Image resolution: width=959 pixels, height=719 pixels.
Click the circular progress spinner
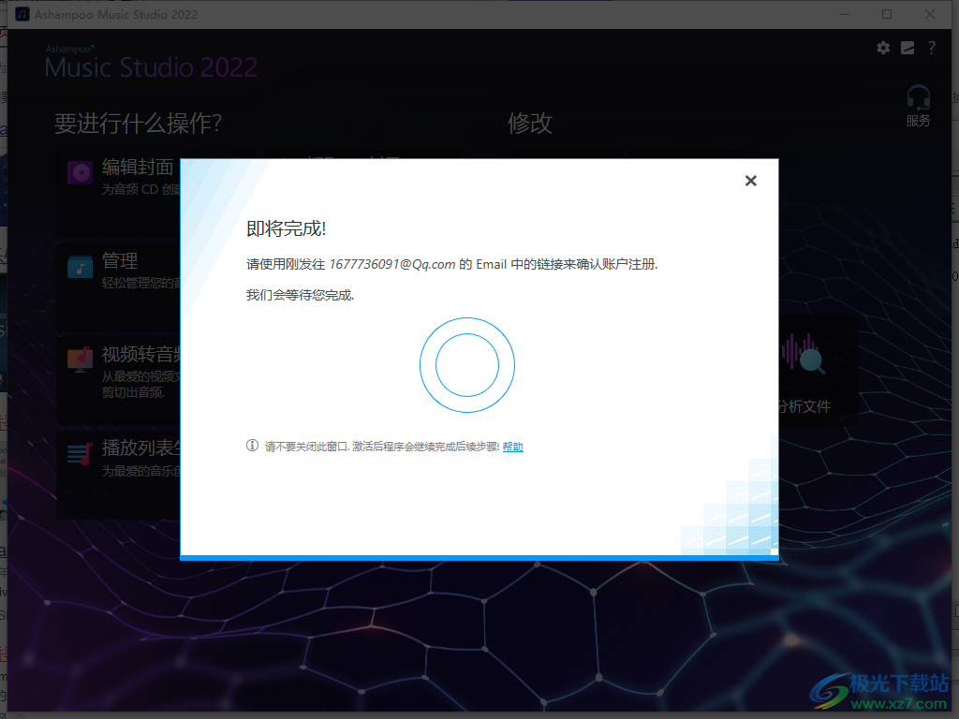(x=466, y=365)
